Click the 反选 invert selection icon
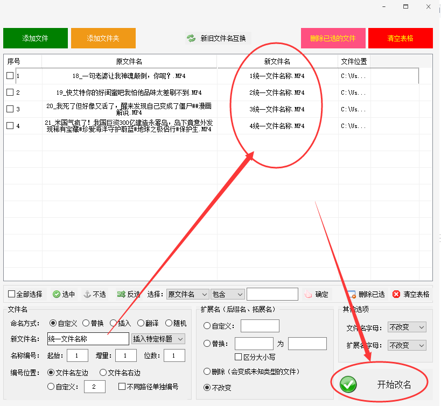The image size is (441, 406). [x=121, y=294]
